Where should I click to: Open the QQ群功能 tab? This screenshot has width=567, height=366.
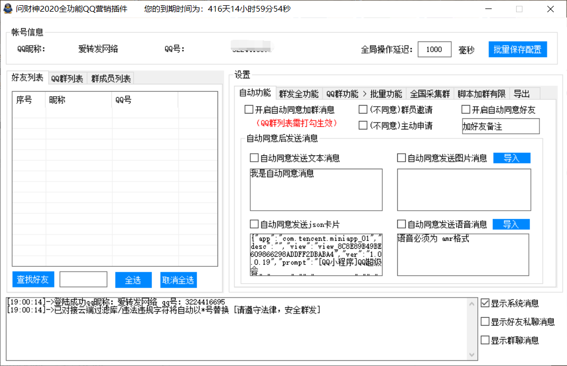(x=342, y=94)
